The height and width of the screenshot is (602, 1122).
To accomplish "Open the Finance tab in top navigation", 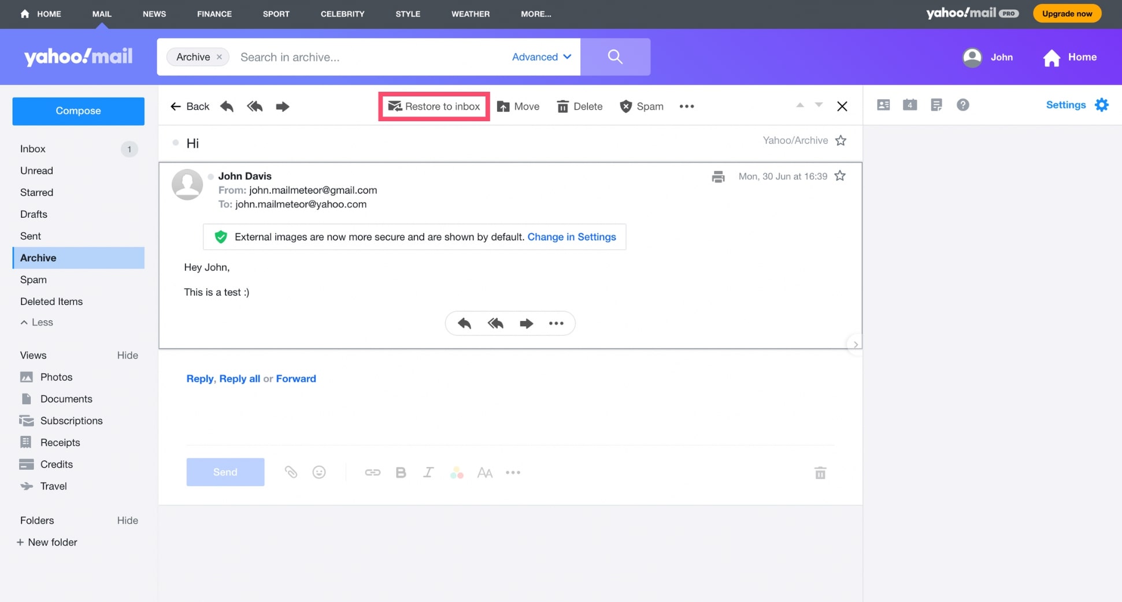I will 214,14.
